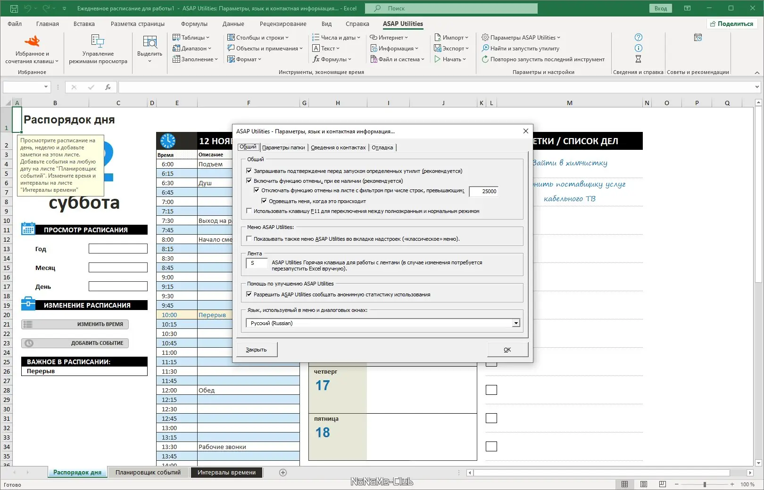Click the ДОБАВИТЬ СОБЫТИЕ button
The image size is (764, 490).
click(x=75, y=343)
